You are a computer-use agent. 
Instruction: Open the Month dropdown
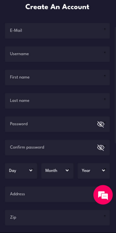(57, 171)
